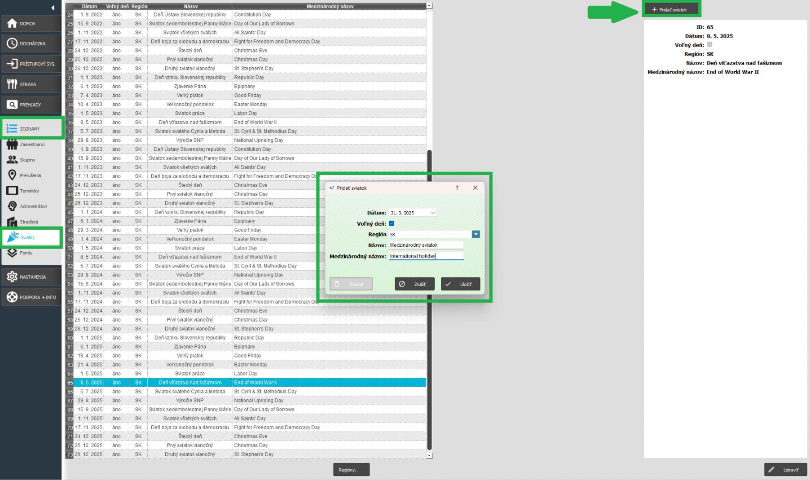Expand the Región combo box arrow
The image size is (810, 480).
(x=475, y=234)
